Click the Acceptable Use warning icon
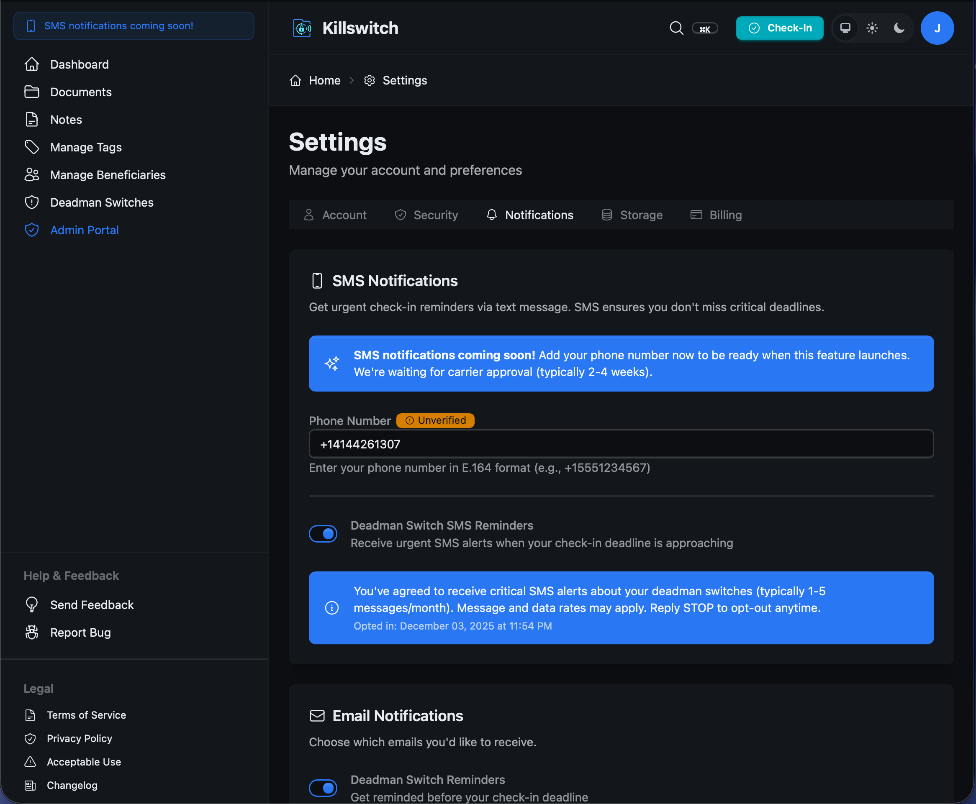This screenshot has height=804, width=976. pos(30,761)
